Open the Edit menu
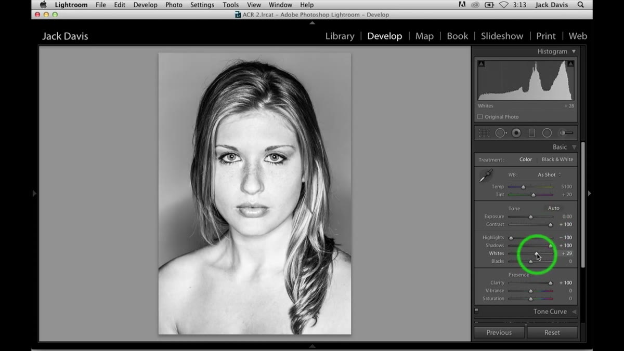Screen dimensions: 624x351 click(120, 5)
